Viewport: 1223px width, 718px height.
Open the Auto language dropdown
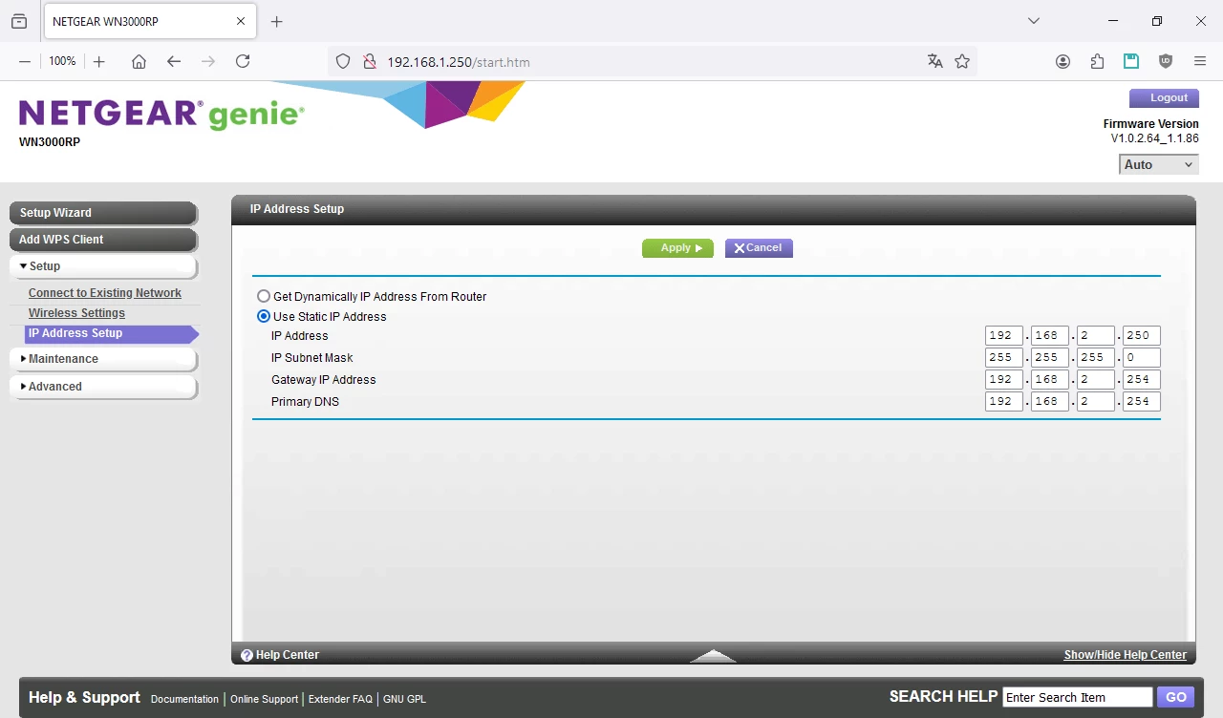click(1159, 165)
